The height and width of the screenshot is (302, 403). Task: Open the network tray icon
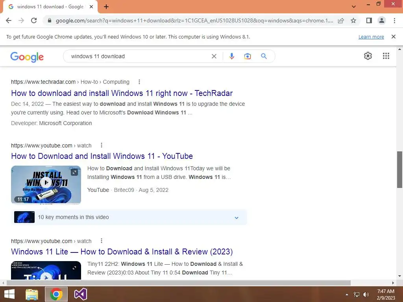[x=357, y=295]
